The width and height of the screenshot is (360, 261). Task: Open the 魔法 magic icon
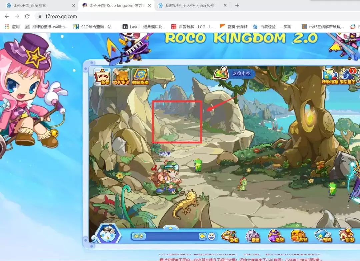coord(275,236)
